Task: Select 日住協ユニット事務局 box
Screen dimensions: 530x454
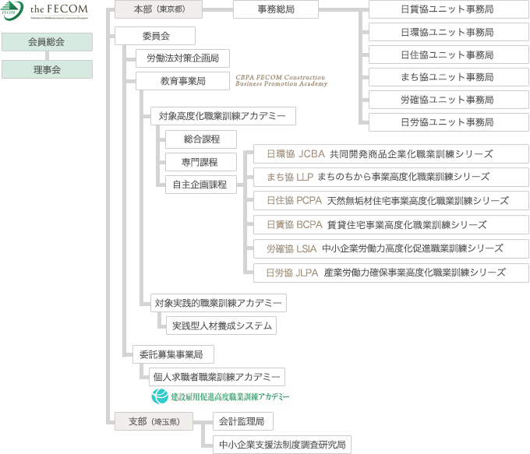Action: (x=448, y=55)
